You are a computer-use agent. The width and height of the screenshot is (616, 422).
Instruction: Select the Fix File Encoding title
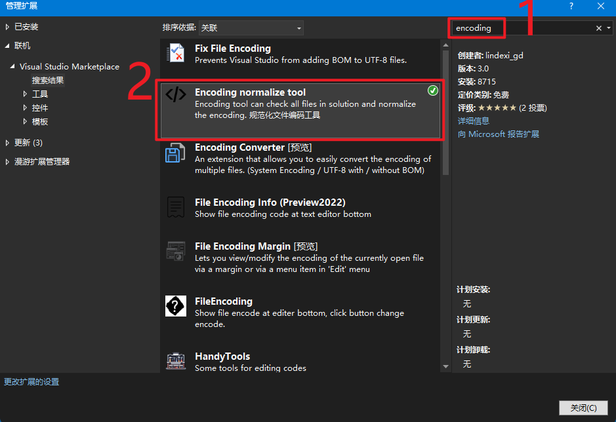tap(233, 48)
